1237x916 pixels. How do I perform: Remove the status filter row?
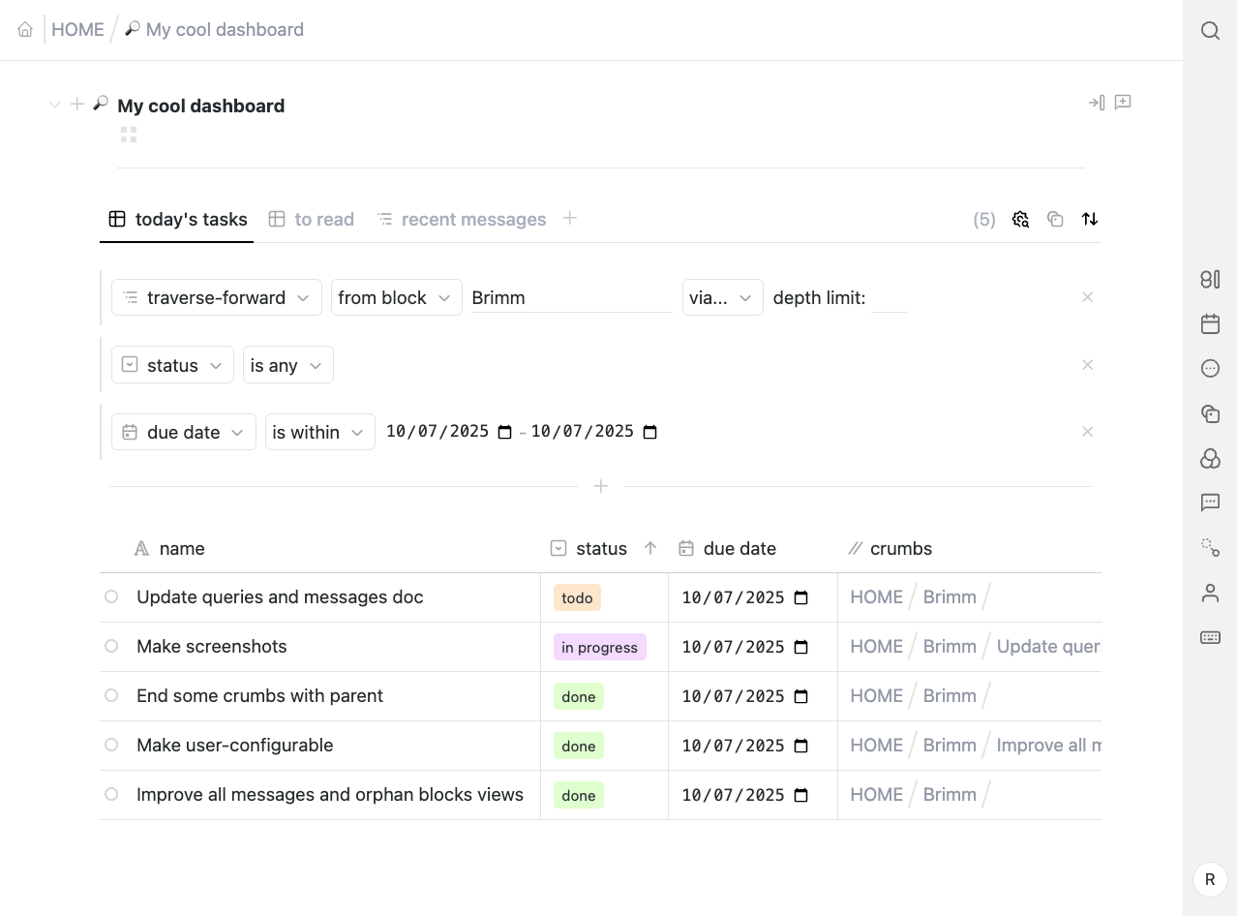[1088, 365]
